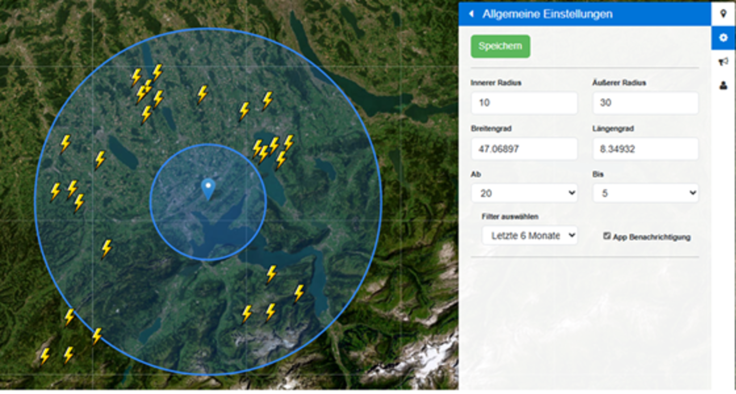Click the Allgemeine Einstellungen header title

[x=547, y=14]
